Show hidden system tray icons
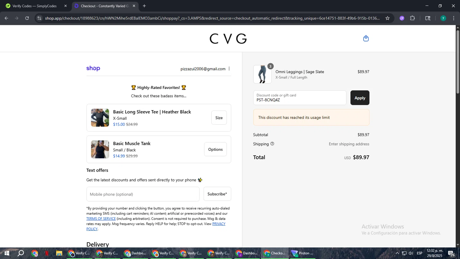The image size is (460, 259). tap(397, 253)
